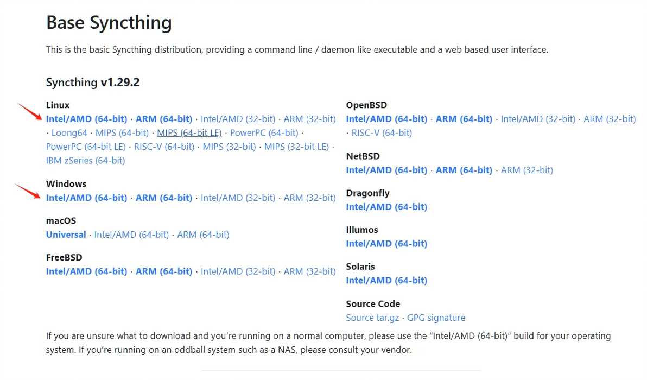This screenshot has height=380, width=647.
Task: Download Linux Loong64 build
Action: coord(69,132)
